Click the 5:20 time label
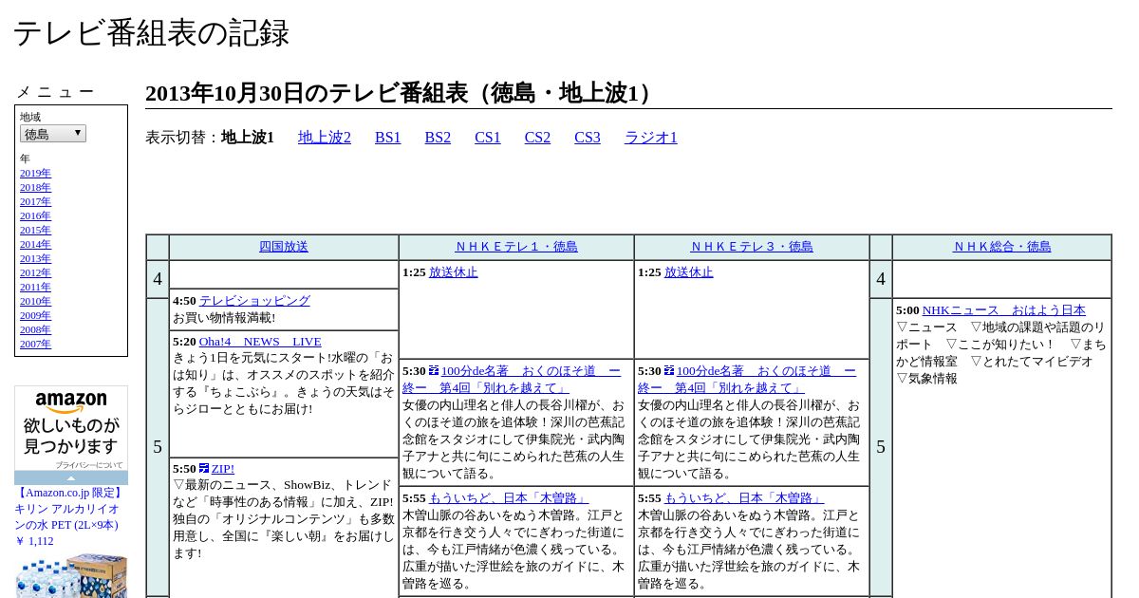 pos(184,341)
